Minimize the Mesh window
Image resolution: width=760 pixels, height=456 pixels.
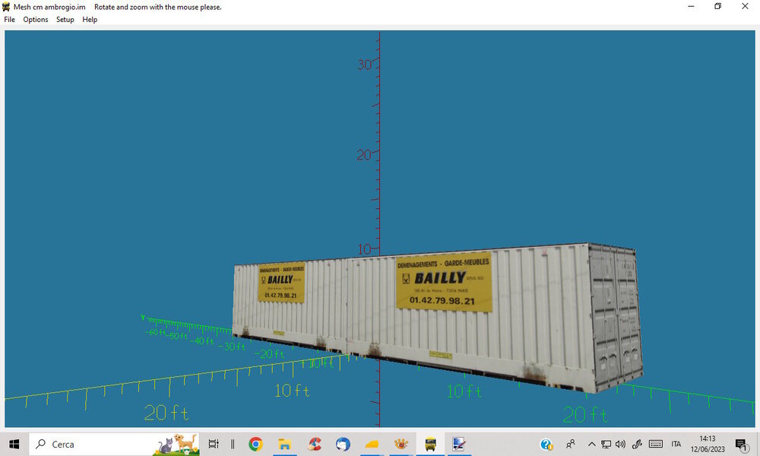click(x=691, y=6)
